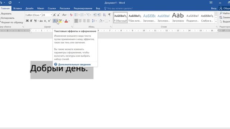The height and width of the screenshot is (129, 230).
Task: Open the Рецензирование tab
Action: click(83, 8)
